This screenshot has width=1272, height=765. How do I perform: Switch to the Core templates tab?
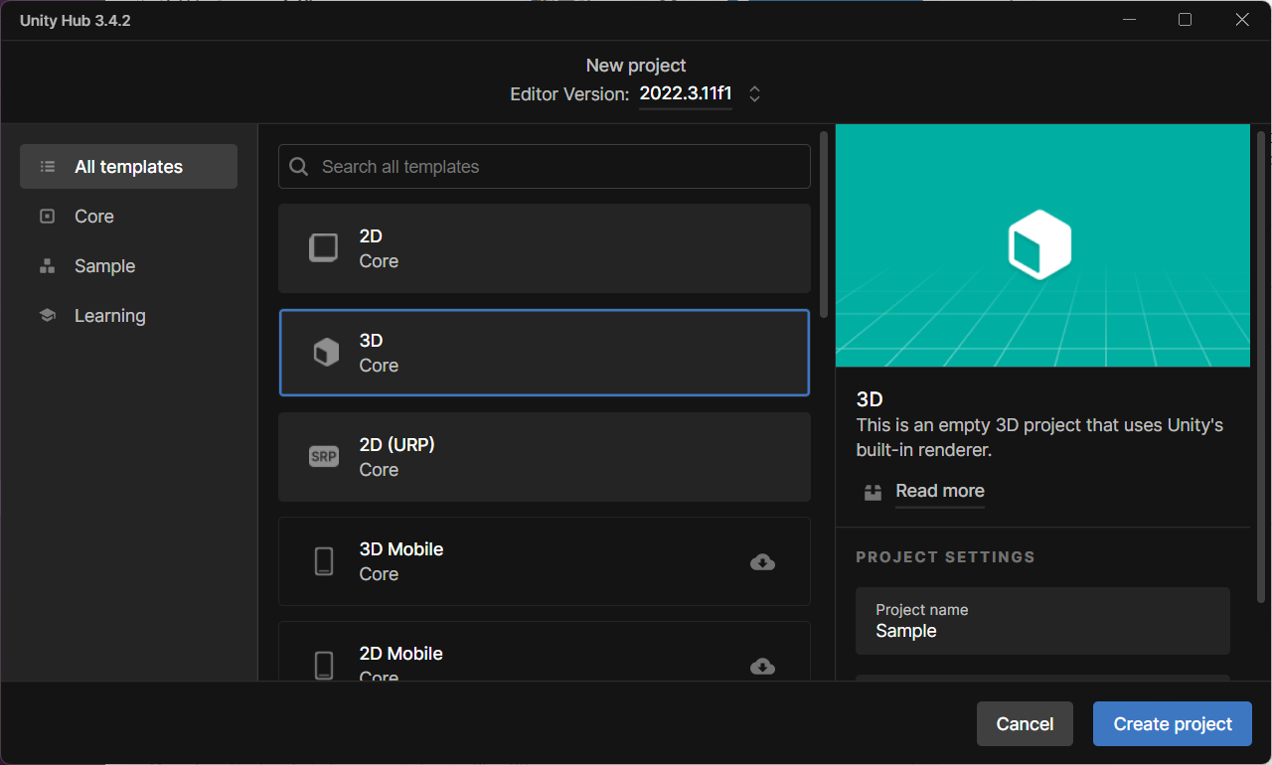click(94, 216)
